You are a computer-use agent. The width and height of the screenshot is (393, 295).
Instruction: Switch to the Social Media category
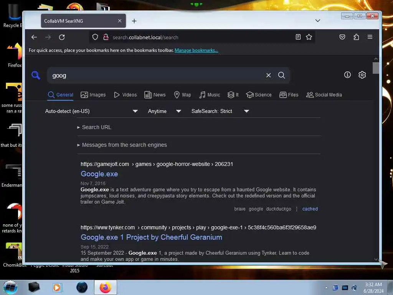[x=324, y=95]
